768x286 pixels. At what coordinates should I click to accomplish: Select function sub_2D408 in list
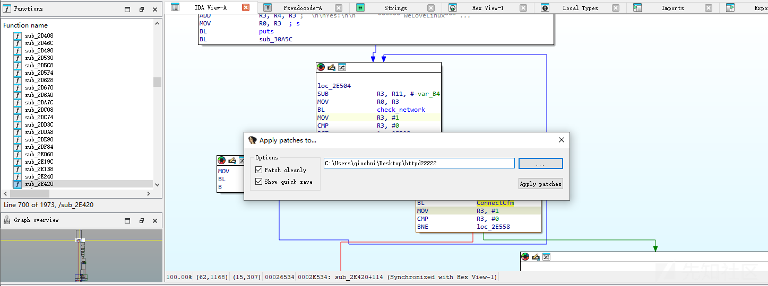[x=39, y=35]
